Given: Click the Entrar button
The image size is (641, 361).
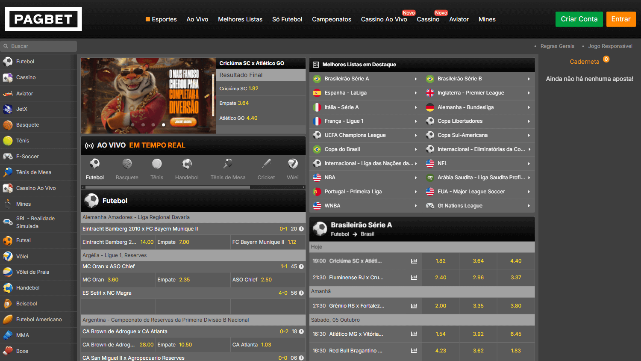Looking at the screenshot, I should pyautogui.click(x=621, y=19).
